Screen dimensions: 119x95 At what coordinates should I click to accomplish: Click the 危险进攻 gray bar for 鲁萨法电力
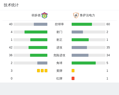pos(80,55)
